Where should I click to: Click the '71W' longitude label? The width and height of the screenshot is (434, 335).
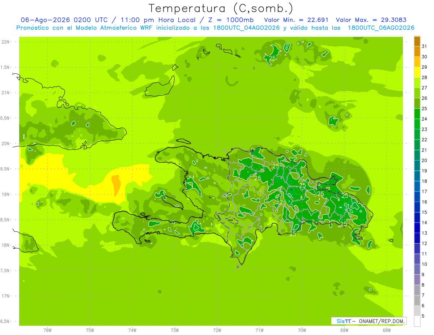[x=260, y=331]
